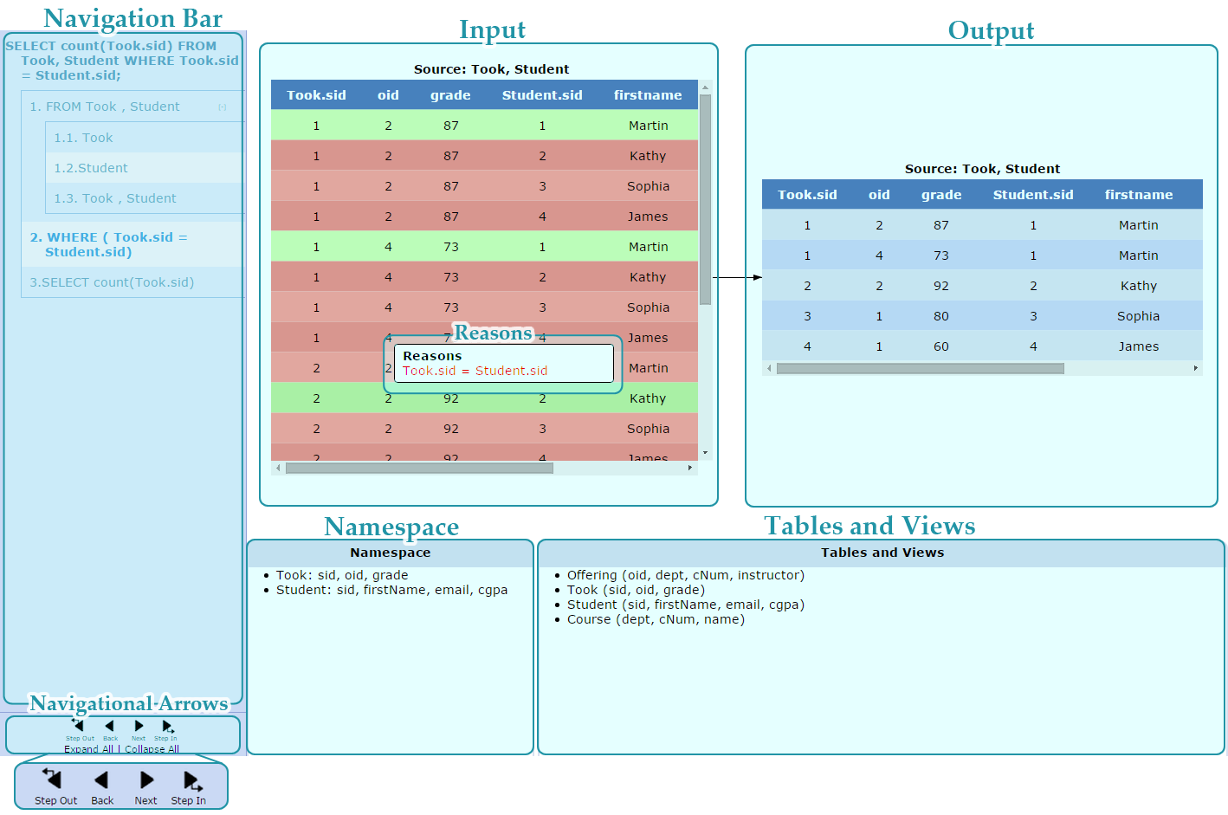Click the Output table scroll-right arrow

[x=1196, y=368]
